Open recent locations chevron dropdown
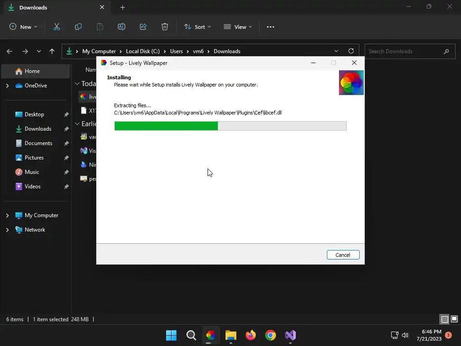Screen dimensions: 461x346 point(39,51)
